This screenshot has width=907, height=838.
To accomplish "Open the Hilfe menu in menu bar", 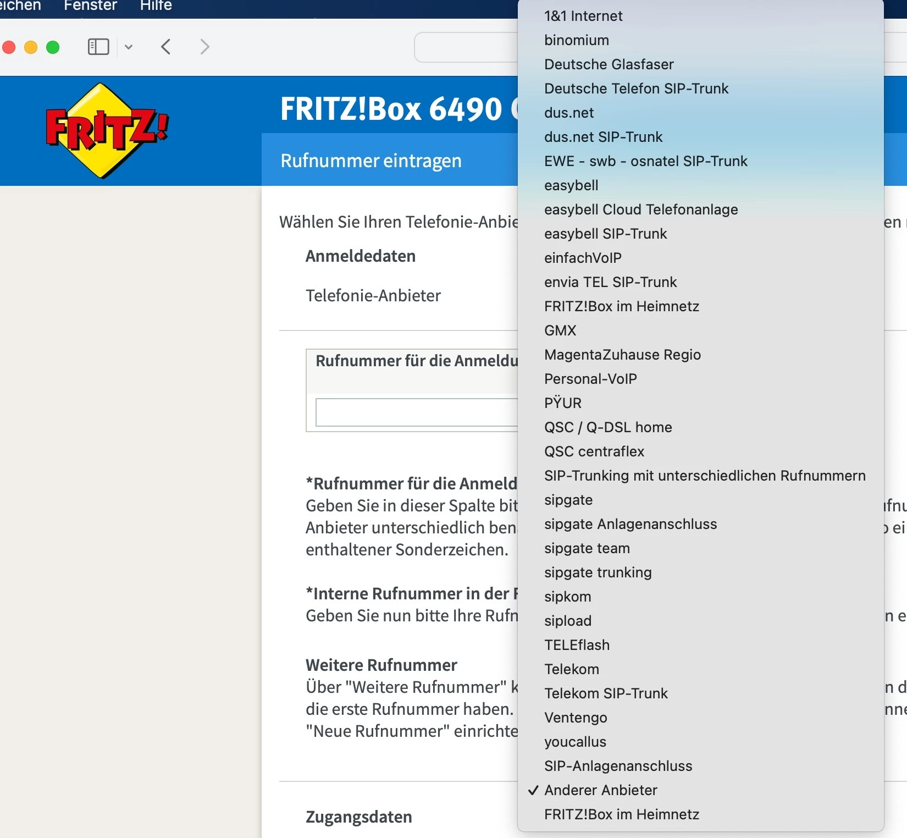I will coord(156,5).
